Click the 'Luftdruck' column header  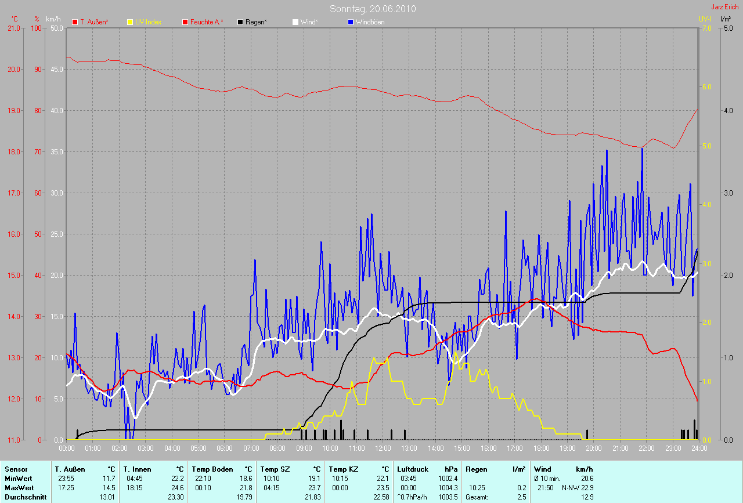click(x=413, y=469)
